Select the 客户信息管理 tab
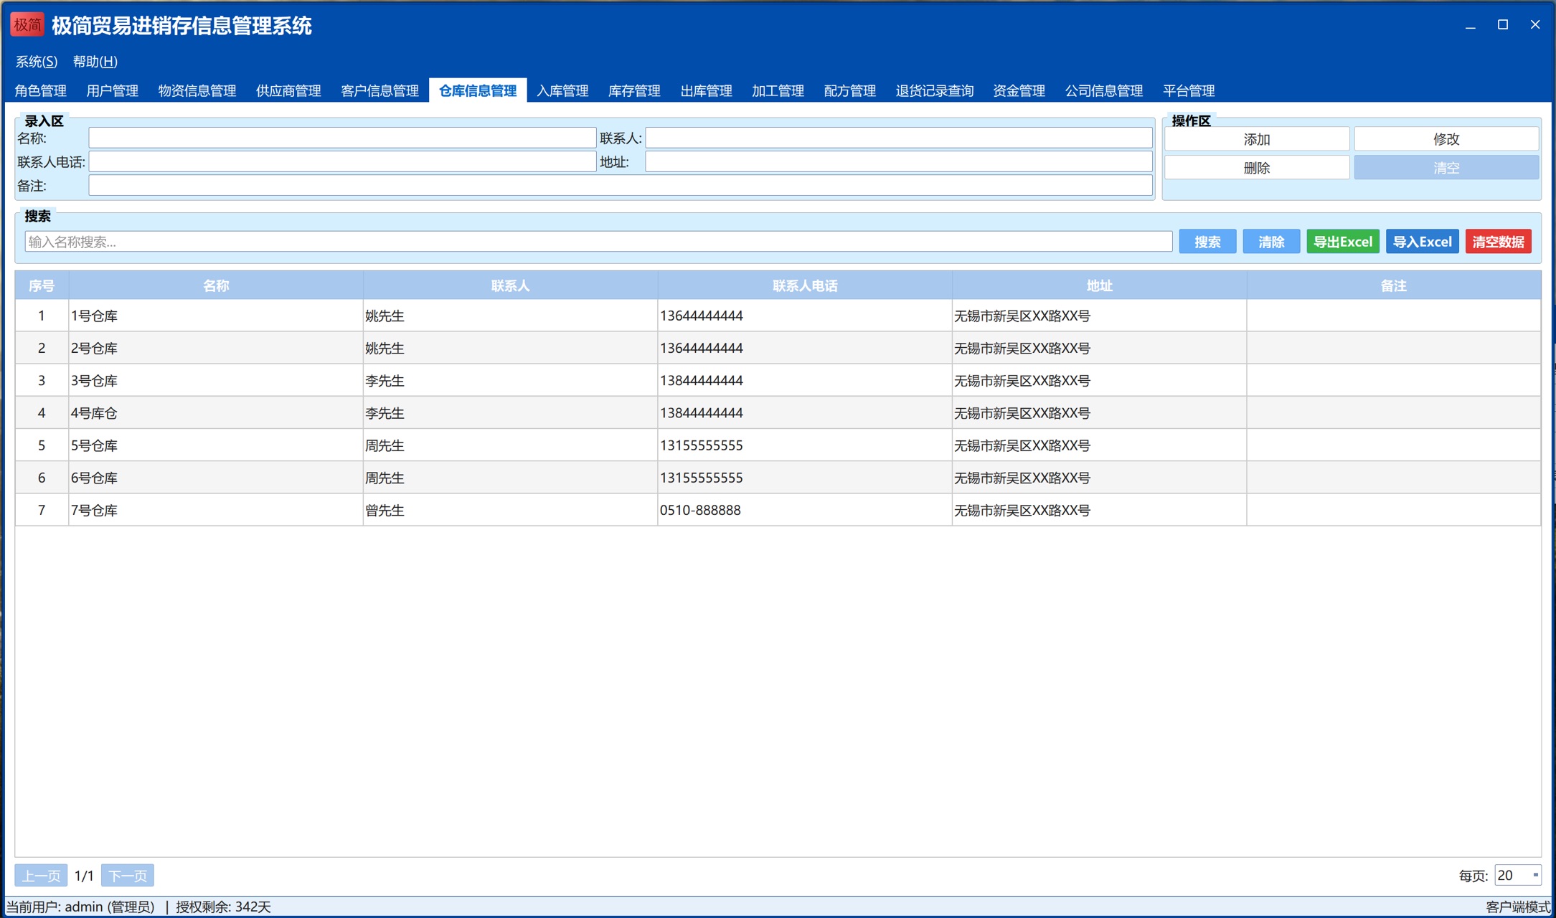 (x=379, y=91)
